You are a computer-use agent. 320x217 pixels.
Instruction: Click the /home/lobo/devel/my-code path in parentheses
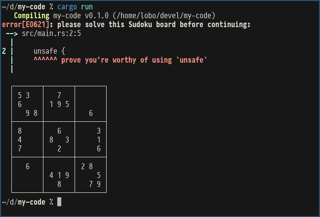[157, 16]
